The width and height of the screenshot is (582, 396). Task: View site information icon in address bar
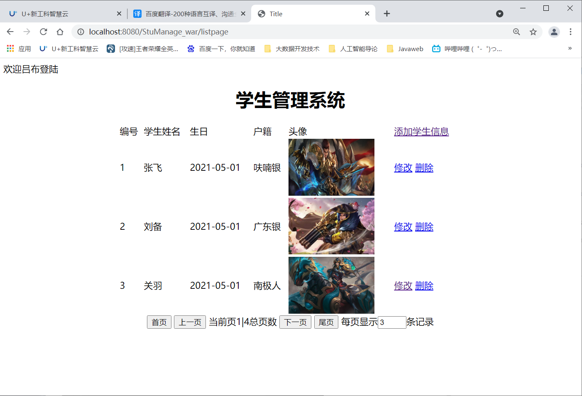coord(81,32)
